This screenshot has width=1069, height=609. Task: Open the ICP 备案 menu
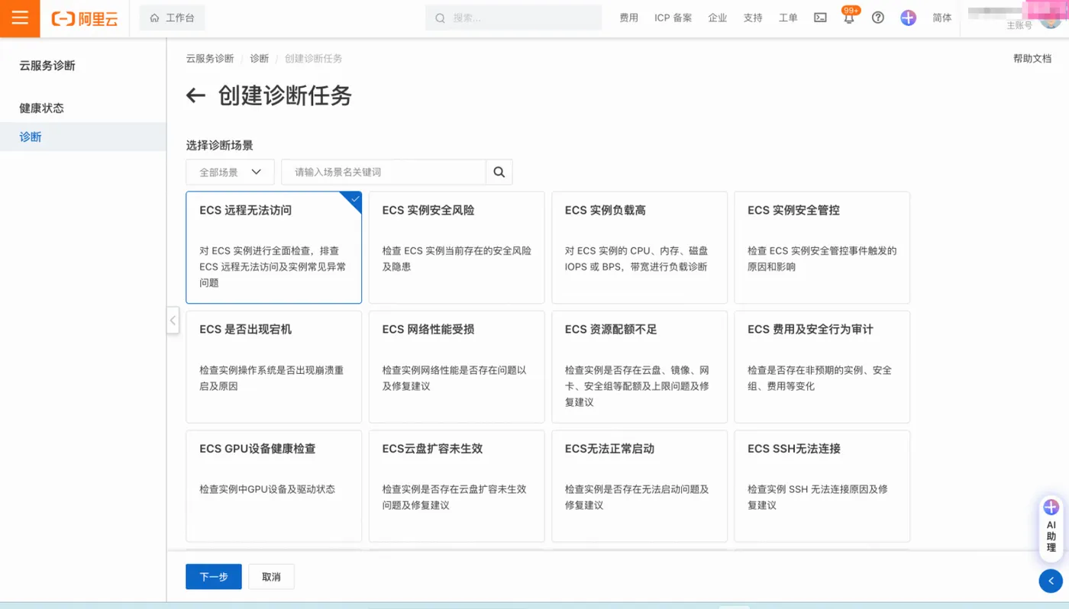[x=673, y=18]
